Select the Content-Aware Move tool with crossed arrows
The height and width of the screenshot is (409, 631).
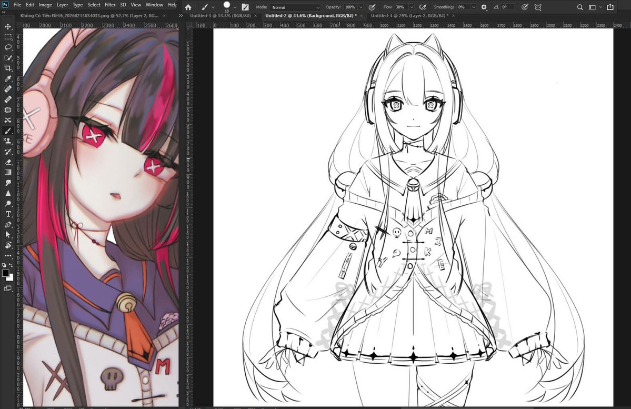[8, 120]
